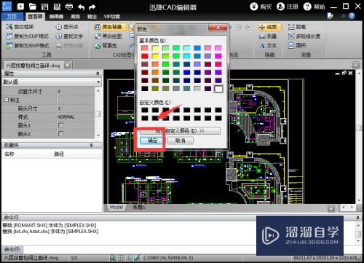Select the 布局1 layout tab
364x263 pixels.
pyautogui.click(x=139, y=207)
